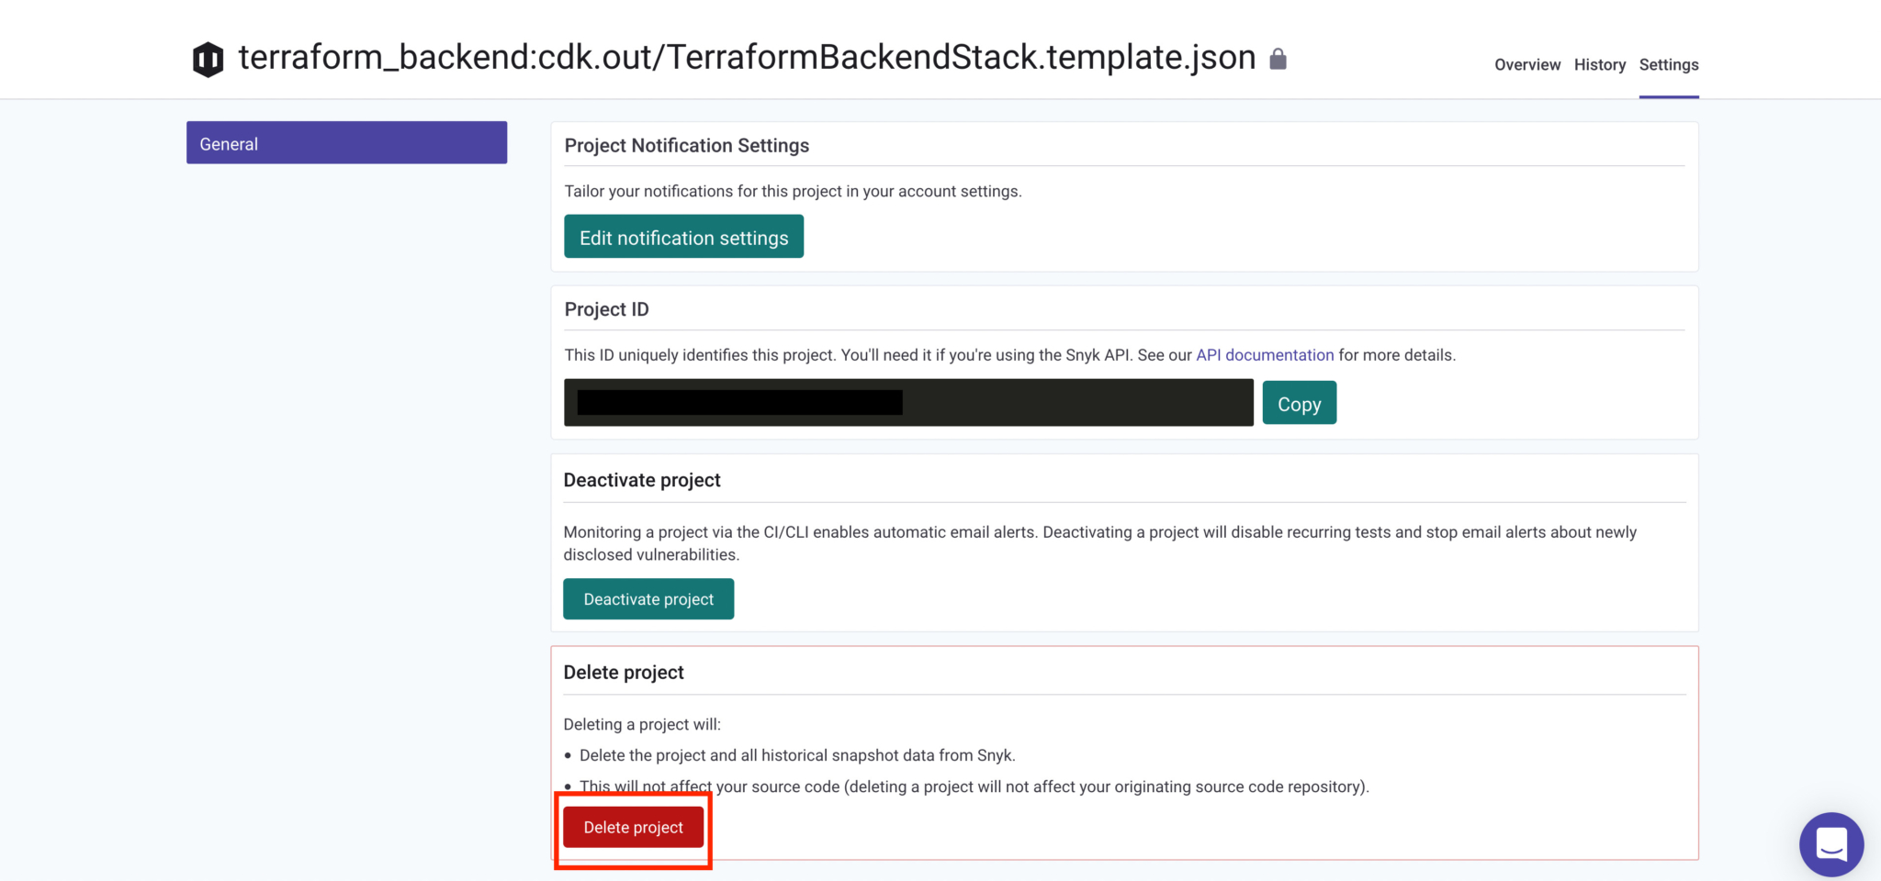Click the Deactivate project section heading
Viewport: 1881px width, 881px height.
tap(642, 479)
